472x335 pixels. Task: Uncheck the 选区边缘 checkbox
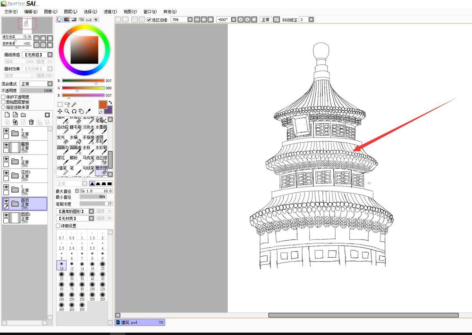click(x=149, y=20)
